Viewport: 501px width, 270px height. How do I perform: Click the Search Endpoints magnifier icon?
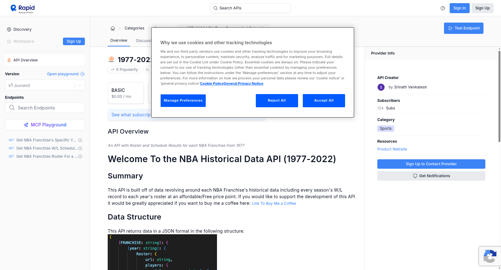pos(12,108)
